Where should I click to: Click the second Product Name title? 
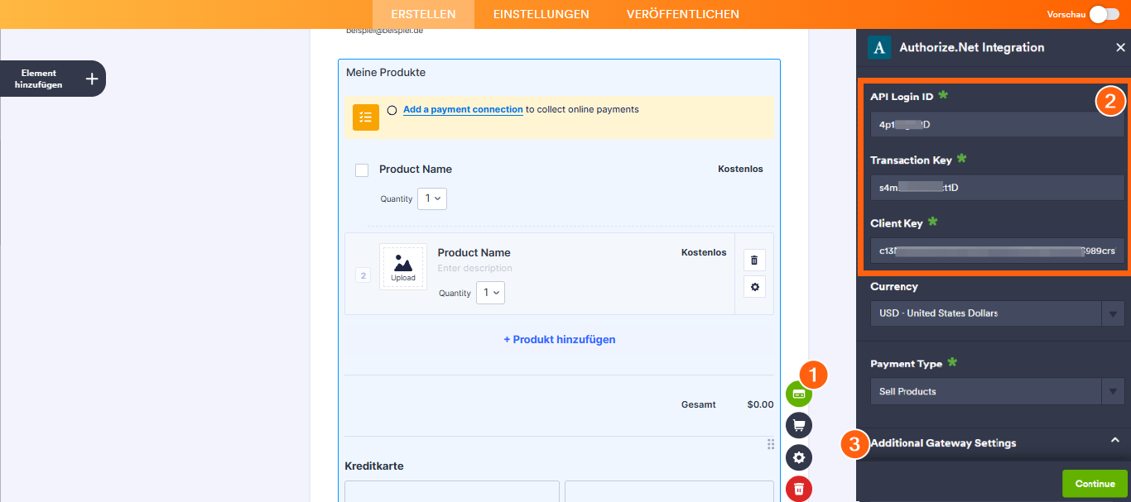click(474, 253)
